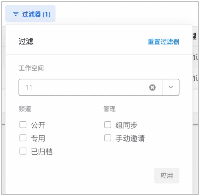The width and height of the screenshot is (200, 196).
Task: Enable the 专用 checkbox
Action: tap(23, 138)
